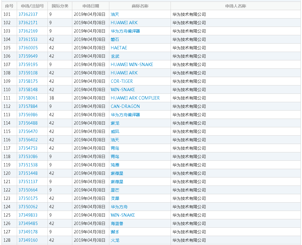
Task: Click the HAETAE trademark name link
Action: pyautogui.click(x=119, y=48)
